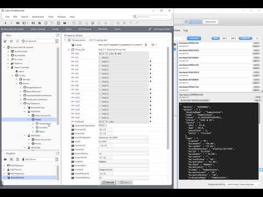Click the Temperature point icon in the Nav tree
The width and height of the screenshot is (263, 197).
(x=37, y=124)
